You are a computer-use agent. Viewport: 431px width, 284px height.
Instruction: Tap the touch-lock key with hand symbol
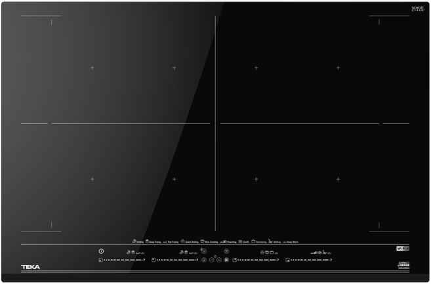click(203, 251)
